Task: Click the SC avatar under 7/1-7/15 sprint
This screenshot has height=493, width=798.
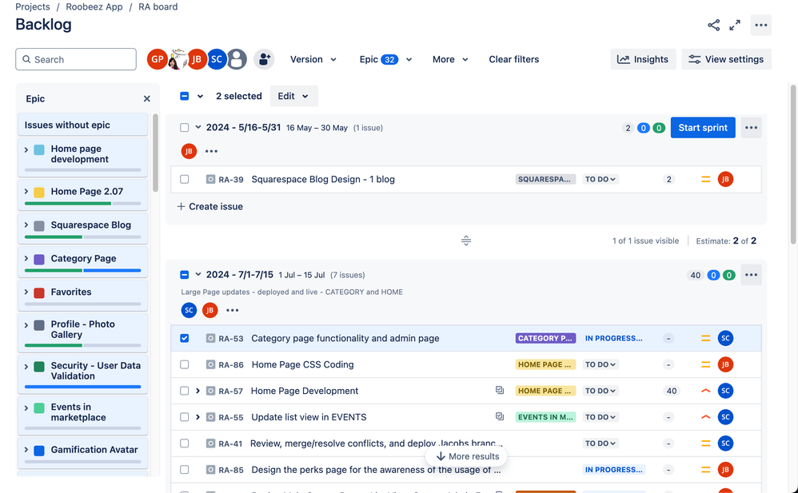Action: coord(189,310)
